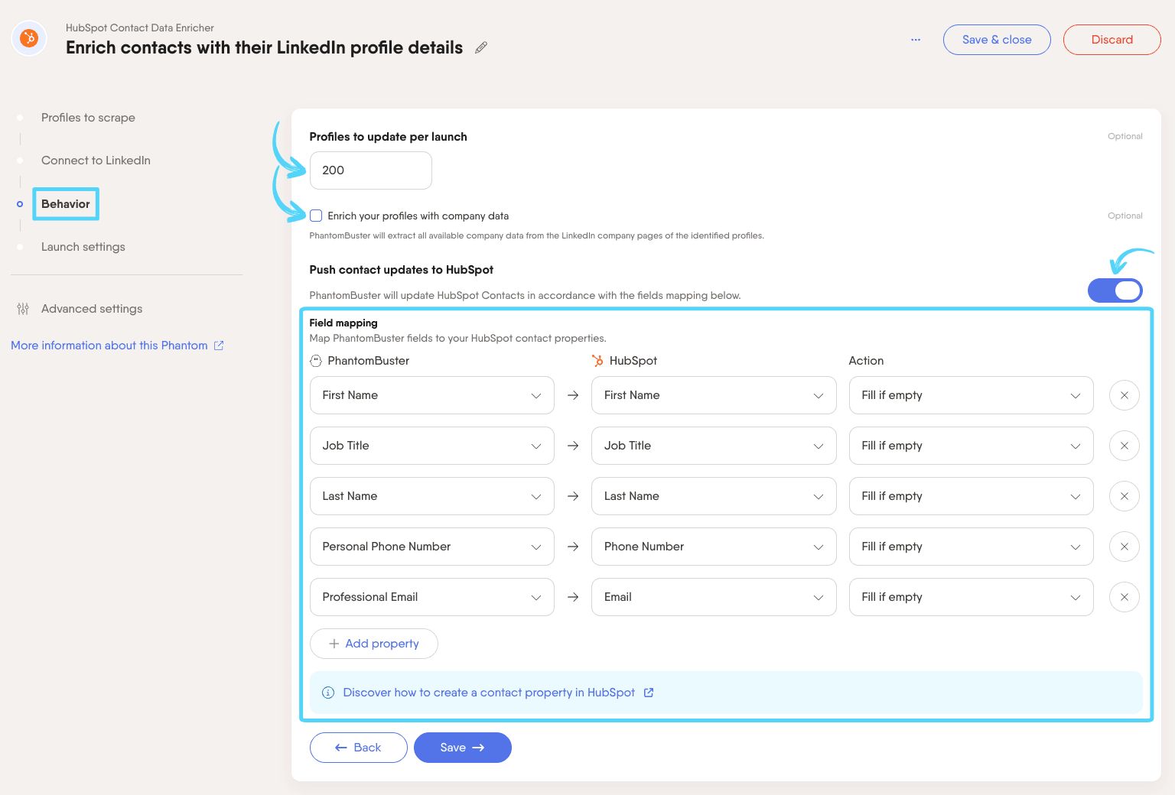Click the HubSpot logo icon at top left
This screenshot has width=1175, height=795.
29,38
